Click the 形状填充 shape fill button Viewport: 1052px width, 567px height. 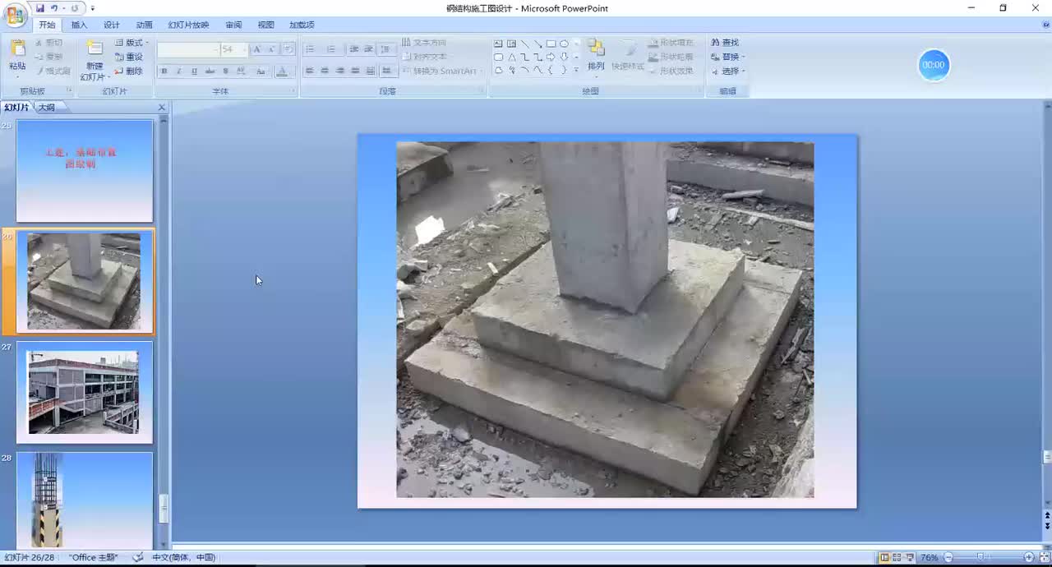[671, 43]
